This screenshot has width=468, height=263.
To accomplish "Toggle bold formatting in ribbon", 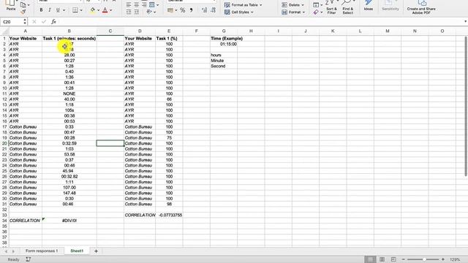I will pos(41,10).
